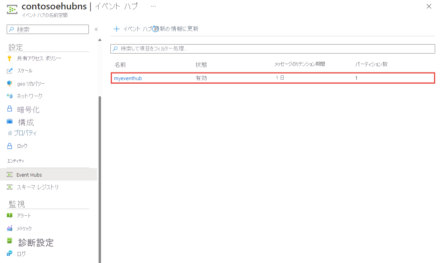Click the magnifier icon in the filter box

115,48
